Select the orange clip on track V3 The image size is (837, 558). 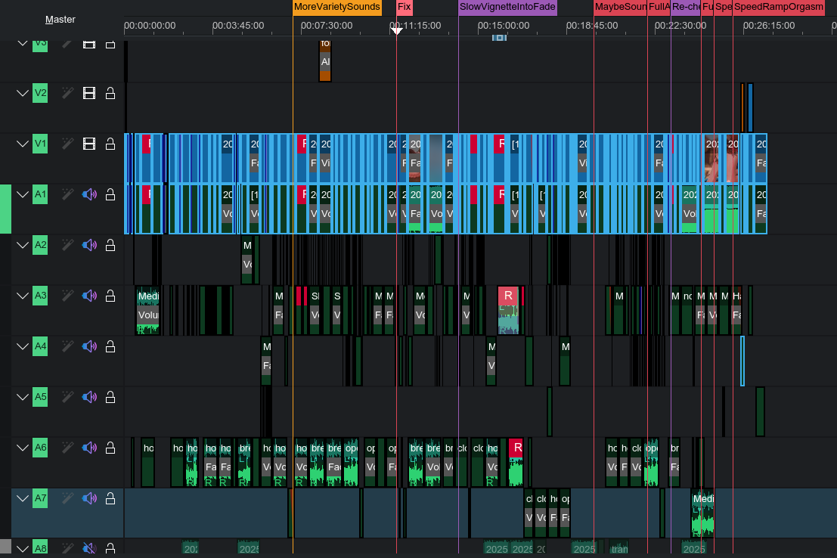coord(325,60)
